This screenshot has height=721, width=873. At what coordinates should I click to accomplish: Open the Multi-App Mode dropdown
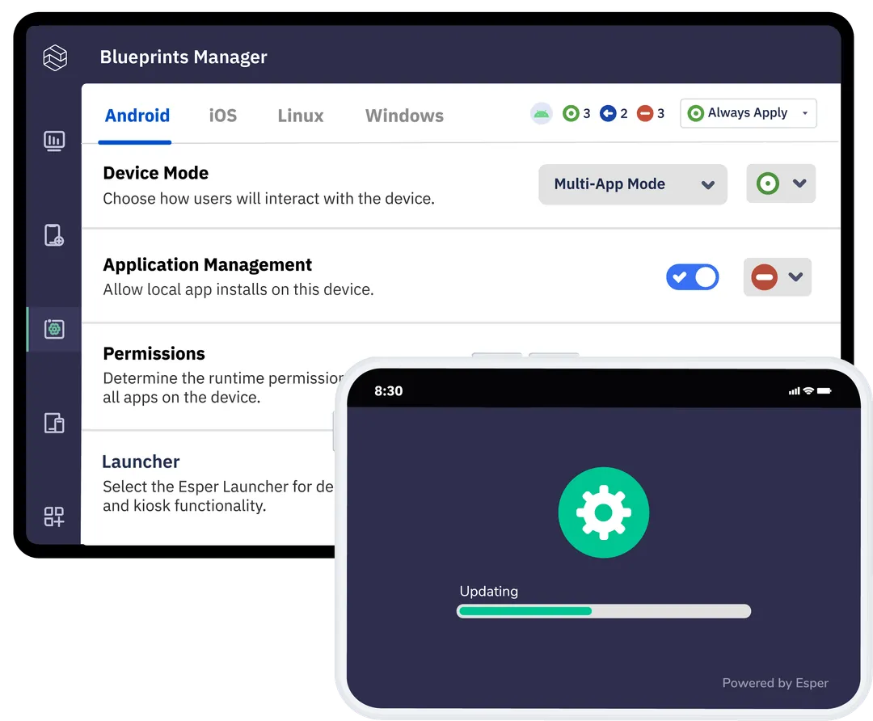point(632,184)
